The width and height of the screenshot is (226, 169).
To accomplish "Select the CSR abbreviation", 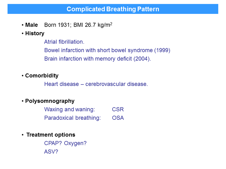I will click(x=118, y=110).
